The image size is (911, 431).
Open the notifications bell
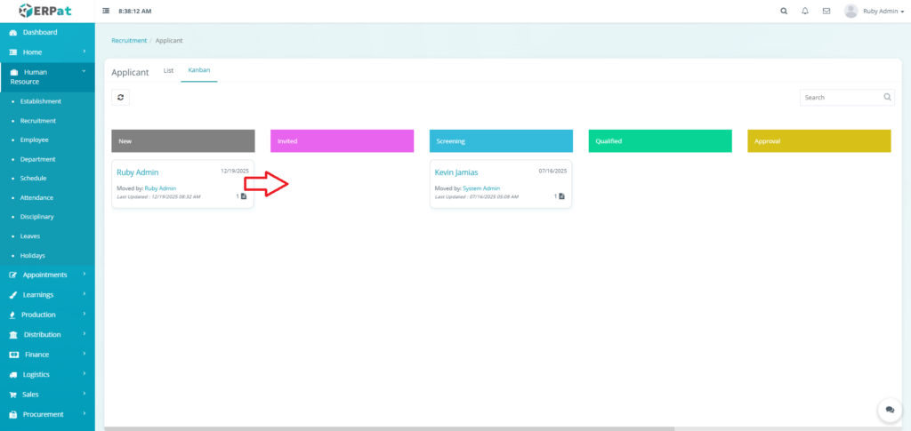pos(805,11)
